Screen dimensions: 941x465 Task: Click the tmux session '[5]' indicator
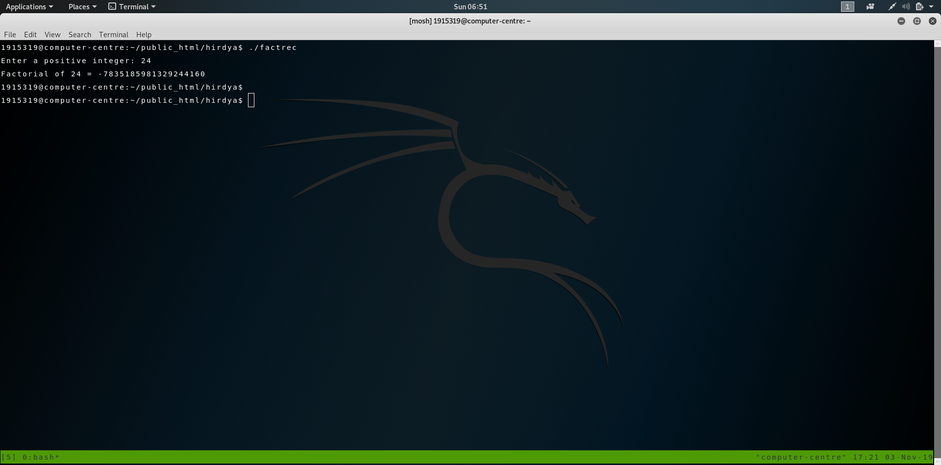[x=9, y=457]
